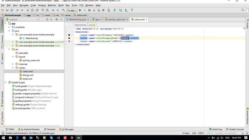249x140 pixels.
Task: Click the Redo toolbar arrow
Action: 22,10
